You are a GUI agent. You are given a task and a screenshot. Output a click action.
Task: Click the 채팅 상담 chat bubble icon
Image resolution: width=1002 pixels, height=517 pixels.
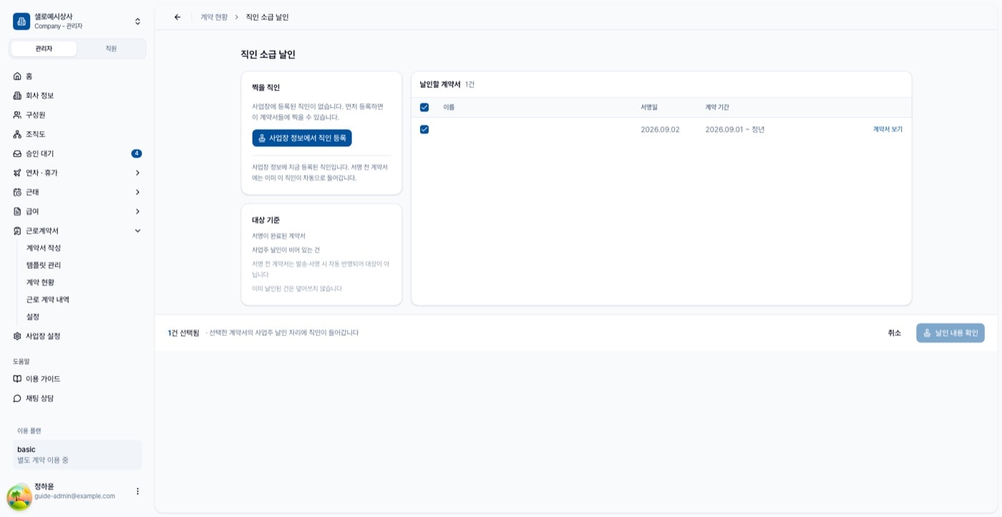click(17, 398)
